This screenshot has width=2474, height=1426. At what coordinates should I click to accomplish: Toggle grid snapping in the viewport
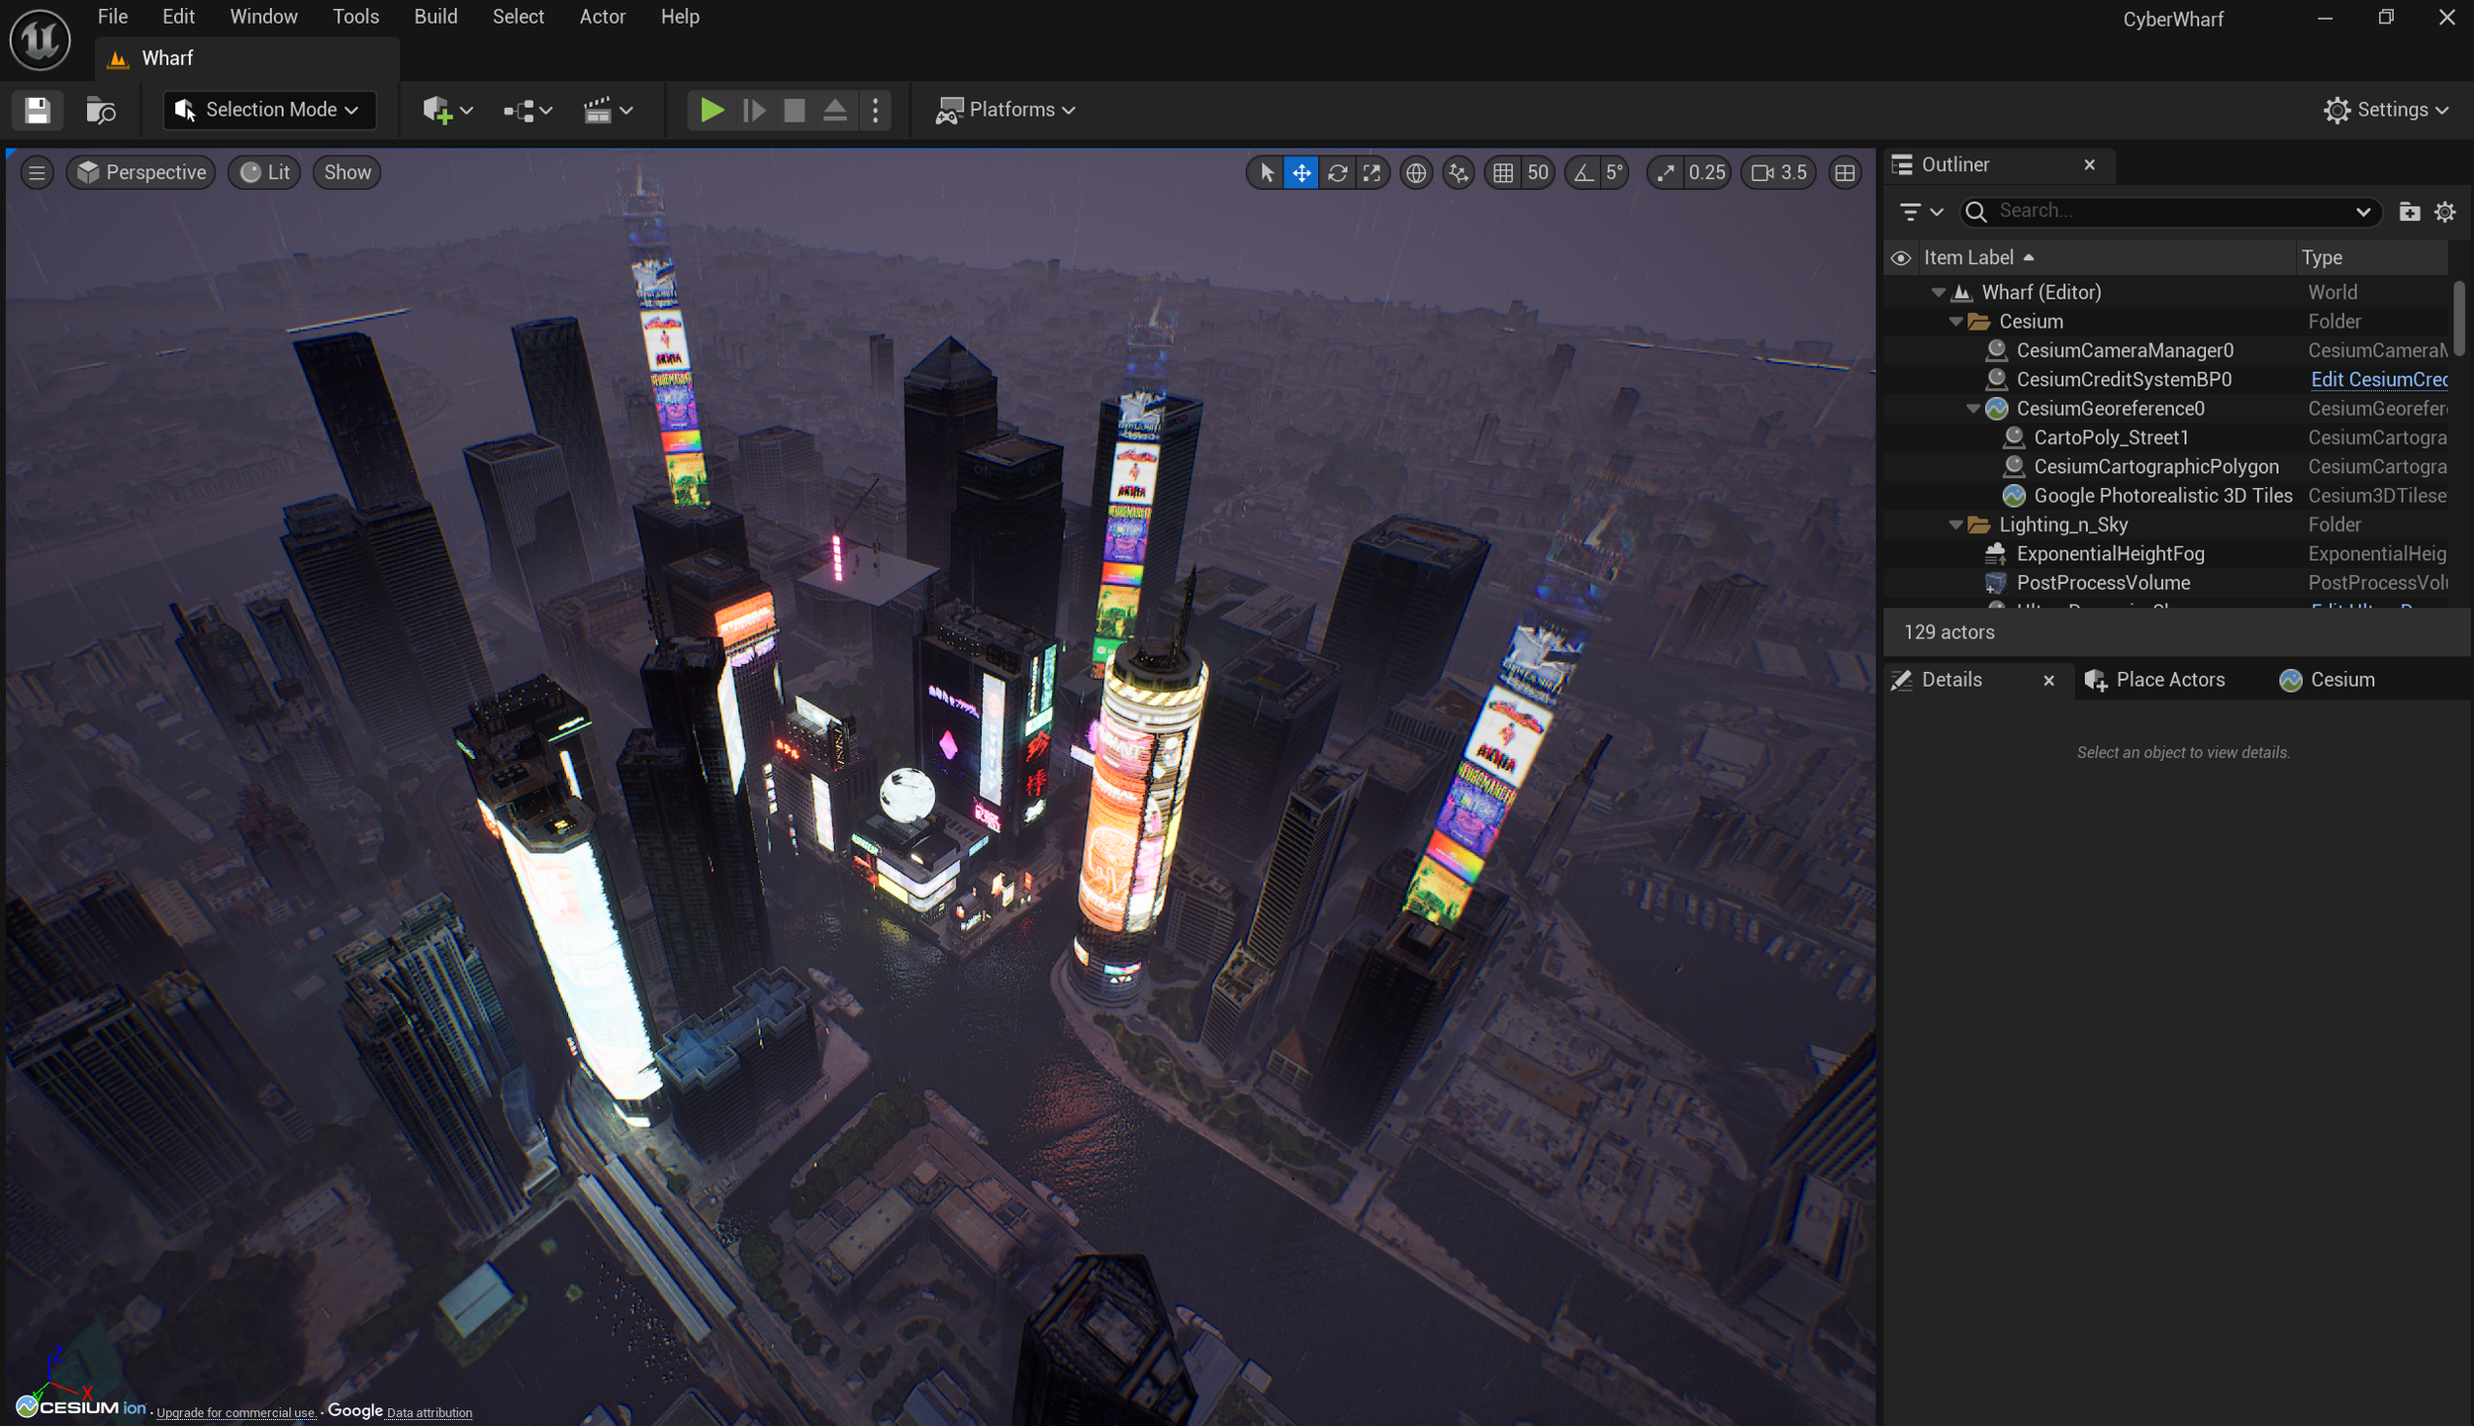1503,173
